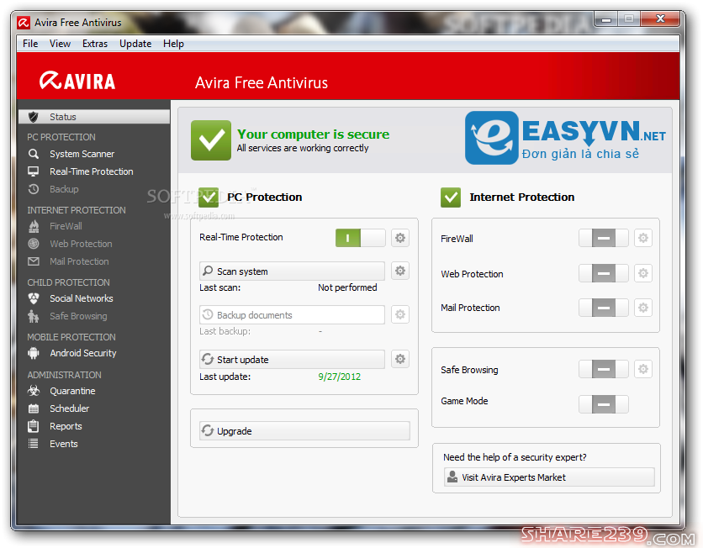The height and width of the screenshot is (548, 703).
Task: Click the Scan system button
Action: [292, 271]
